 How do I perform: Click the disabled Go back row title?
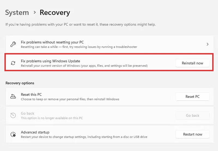(x=28, y=113)
